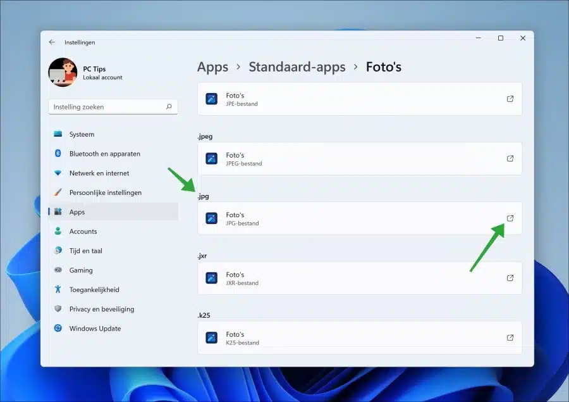Open Persoonlijke instellingen

(113, 192)
